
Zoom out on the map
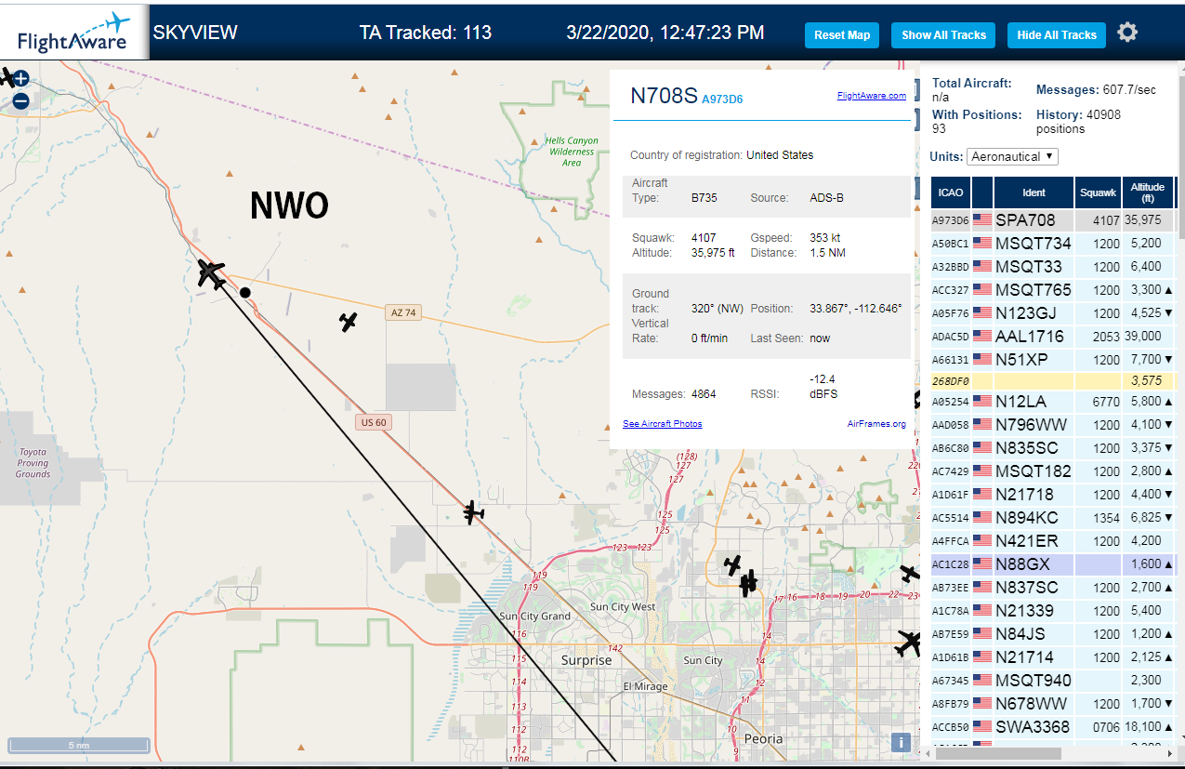[20, 101]
